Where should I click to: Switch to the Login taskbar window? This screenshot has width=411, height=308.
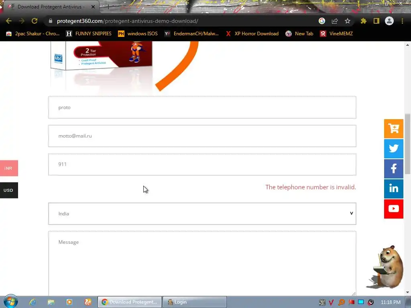[195, 302]
